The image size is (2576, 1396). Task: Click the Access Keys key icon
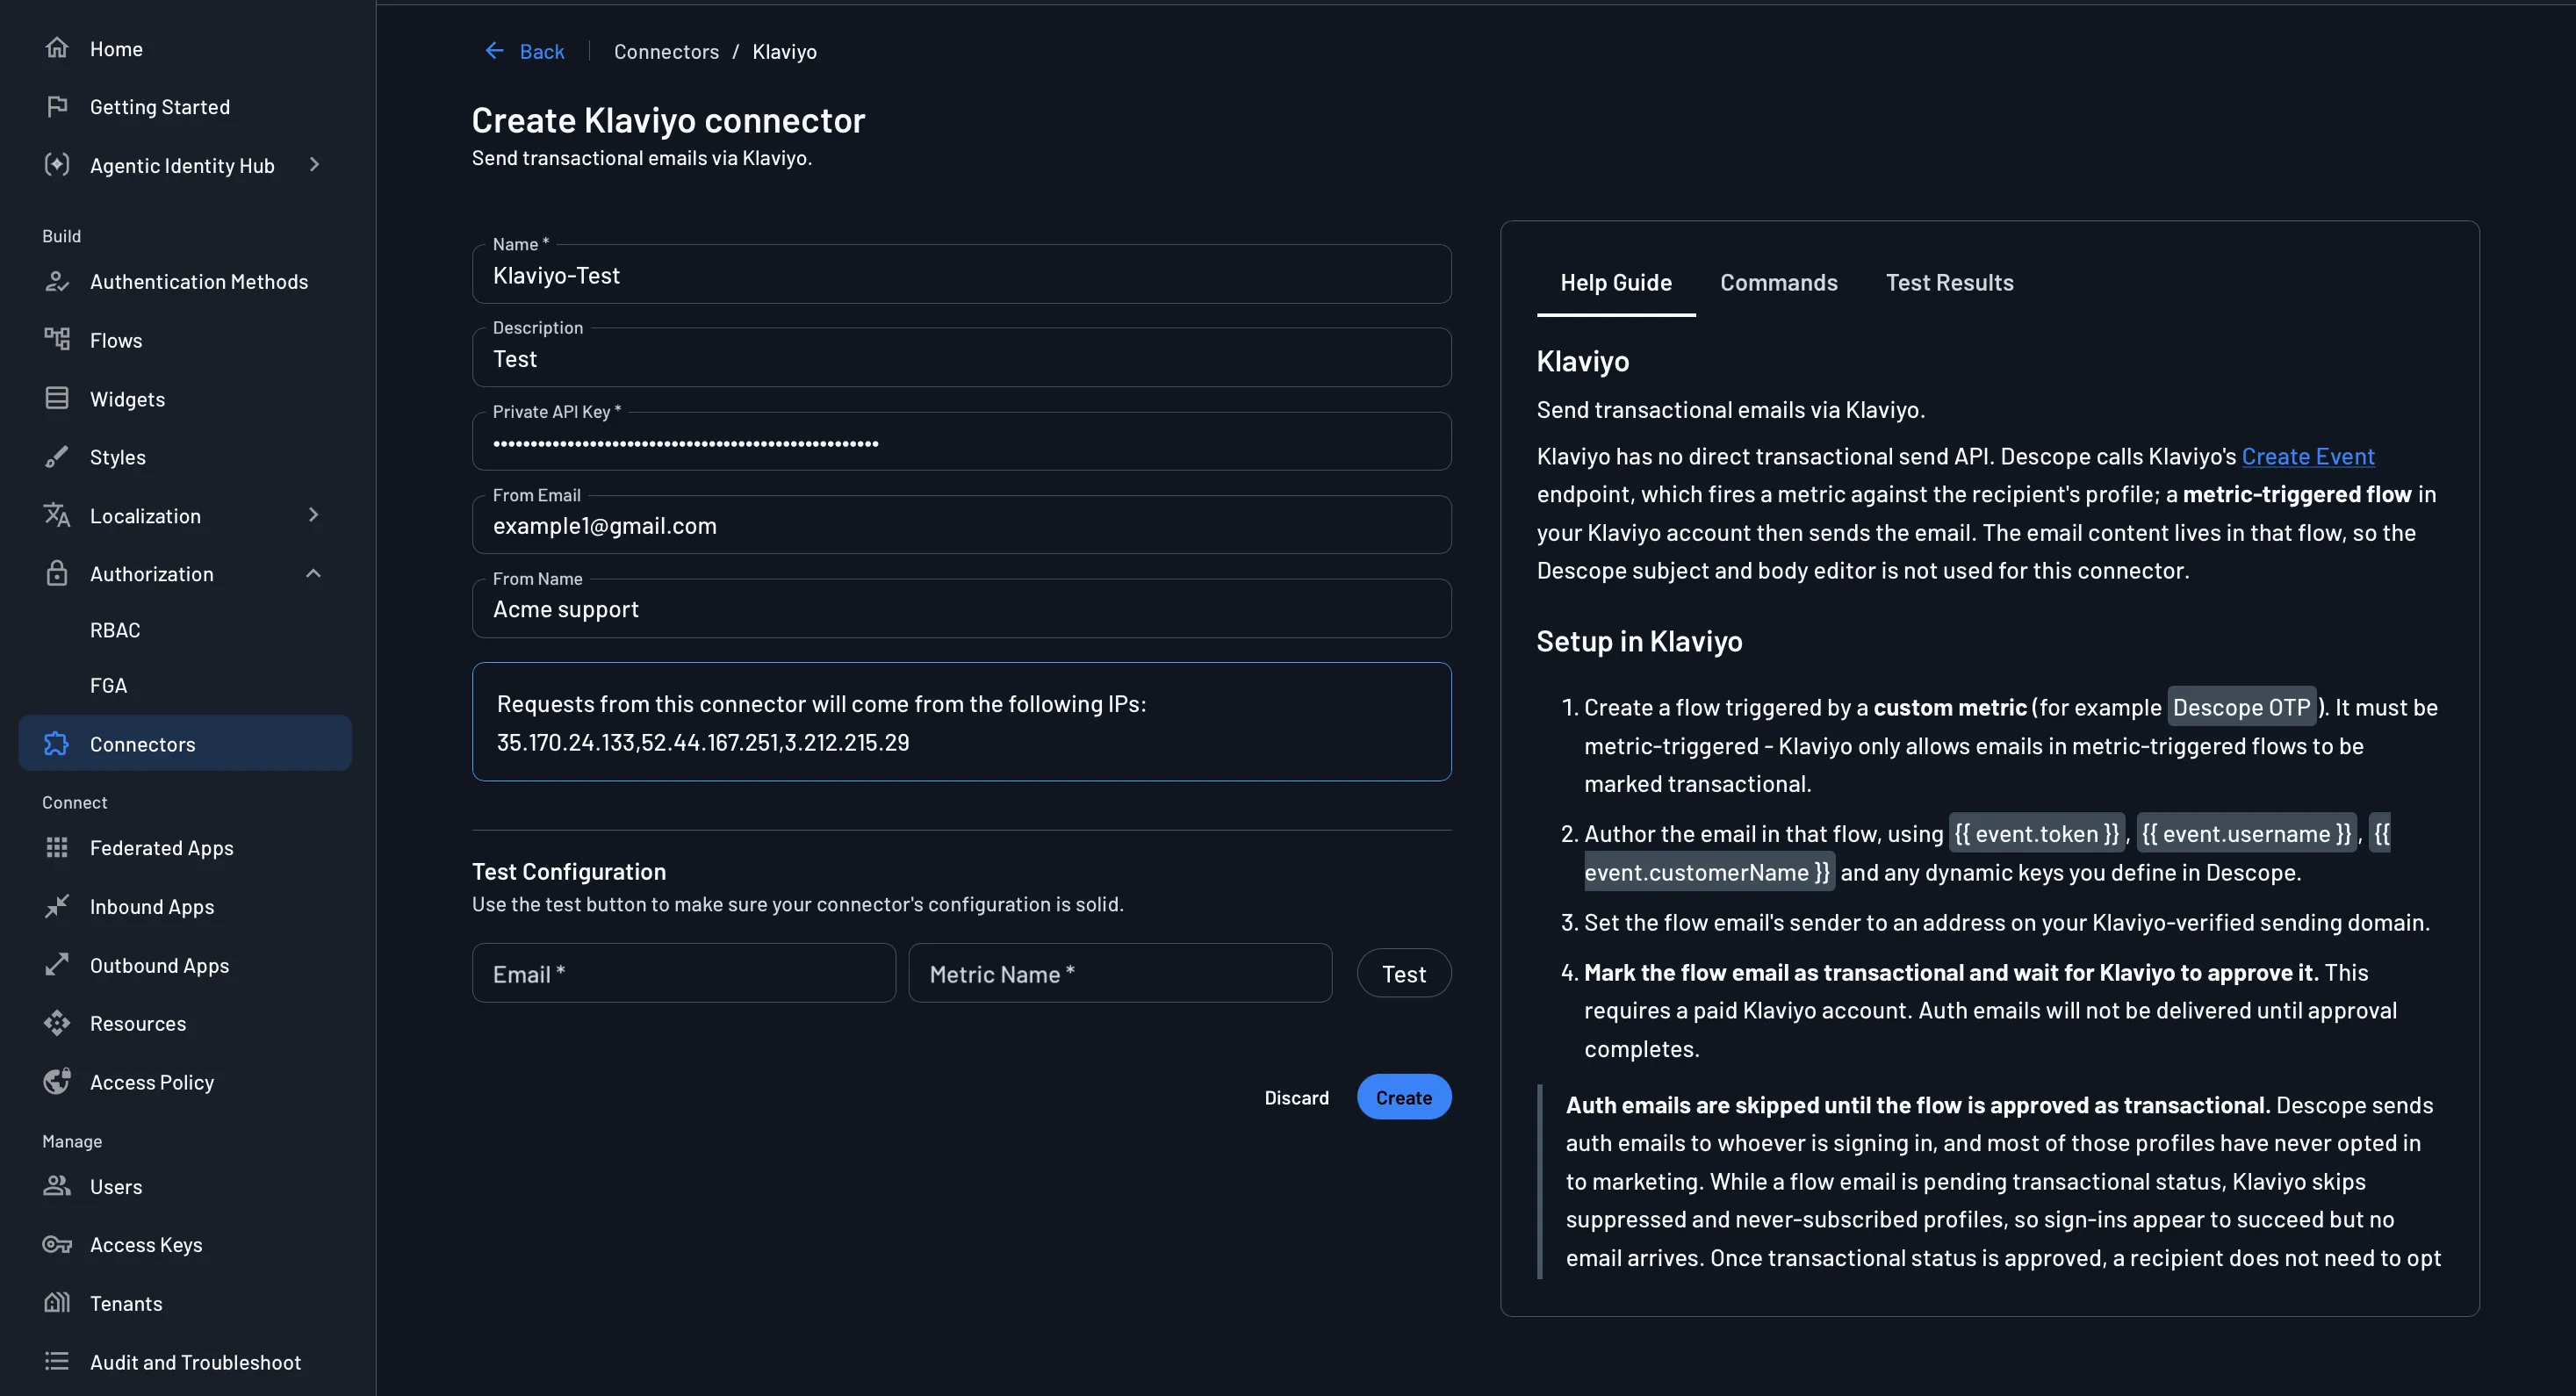pos(57,1245)
